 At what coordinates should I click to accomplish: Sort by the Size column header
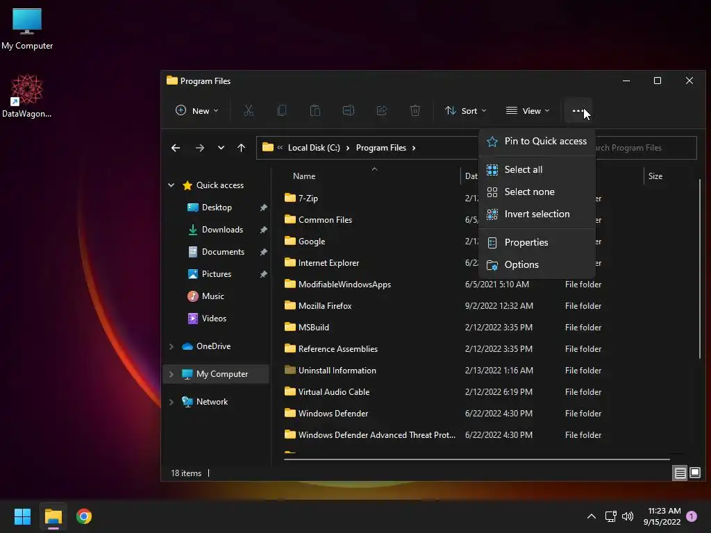click(655, 176)
